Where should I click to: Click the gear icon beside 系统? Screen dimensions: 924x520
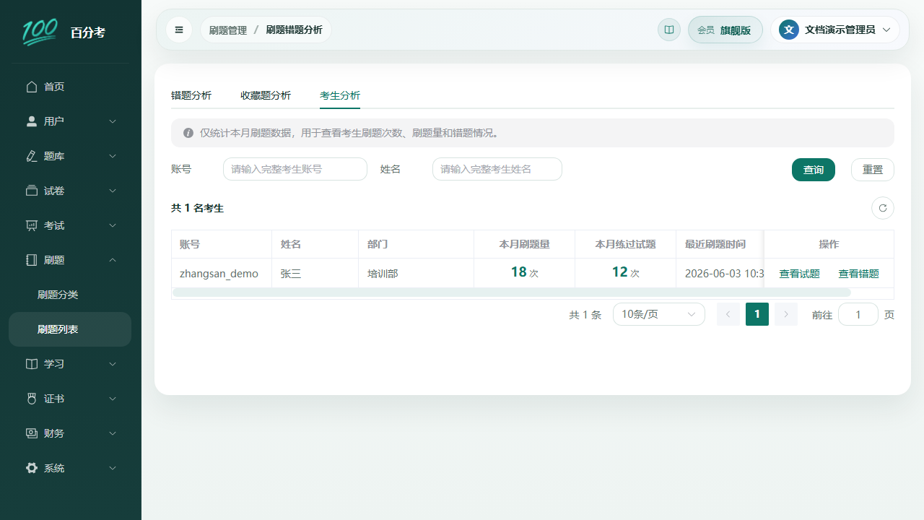(32, 468)
